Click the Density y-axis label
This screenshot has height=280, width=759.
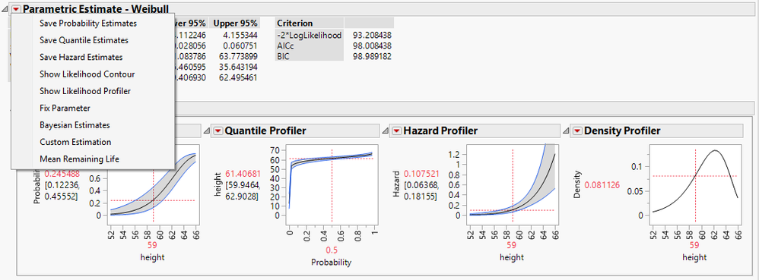(577, 185)
